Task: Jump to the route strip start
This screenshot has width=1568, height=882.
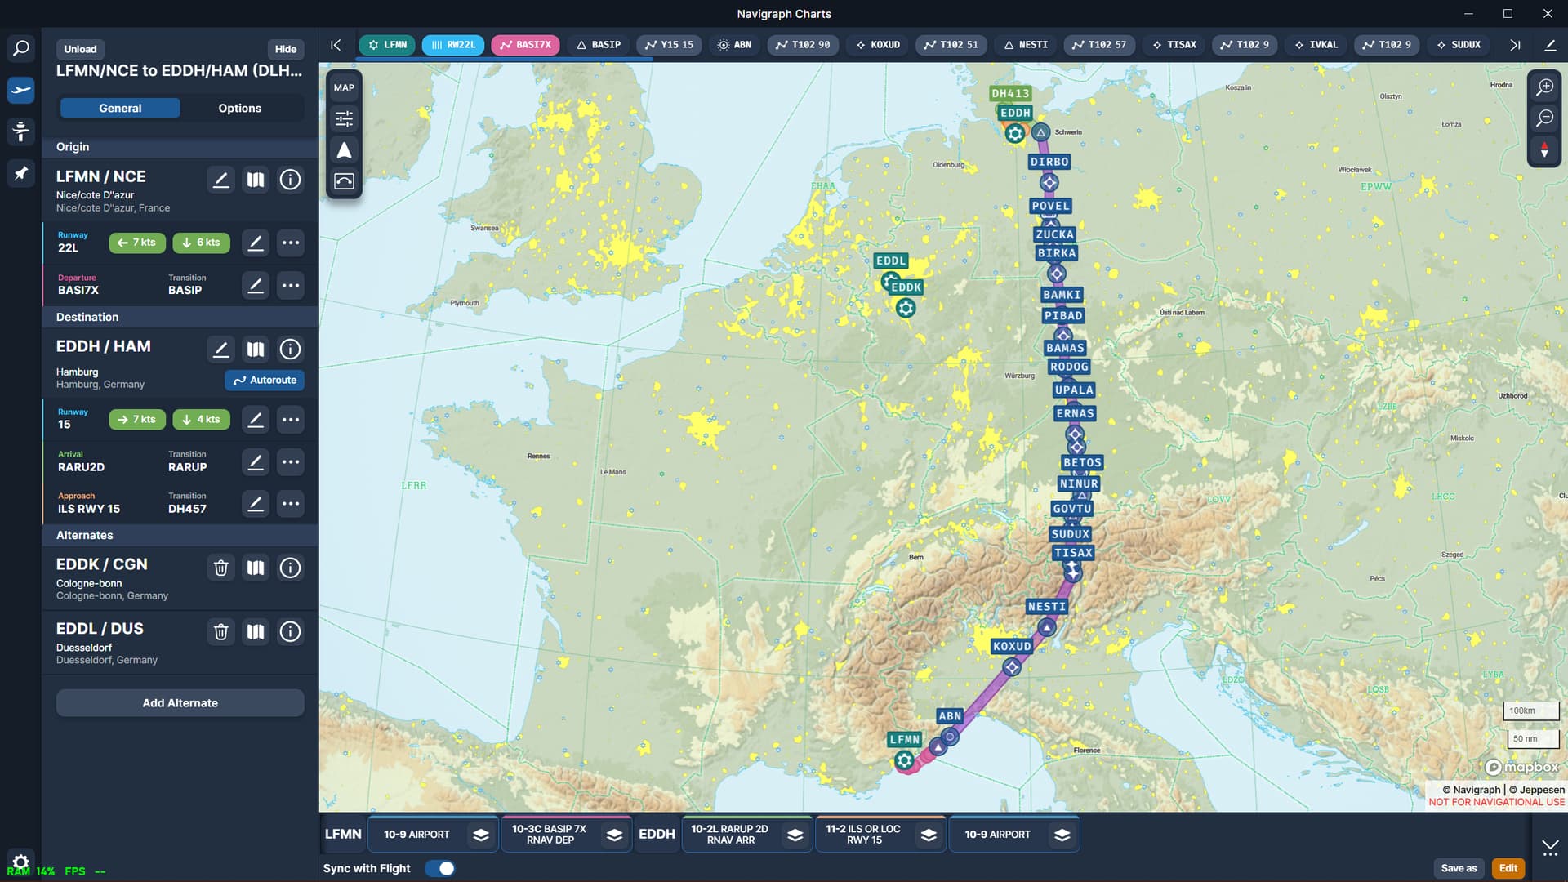Action: [x=336, y=45]
